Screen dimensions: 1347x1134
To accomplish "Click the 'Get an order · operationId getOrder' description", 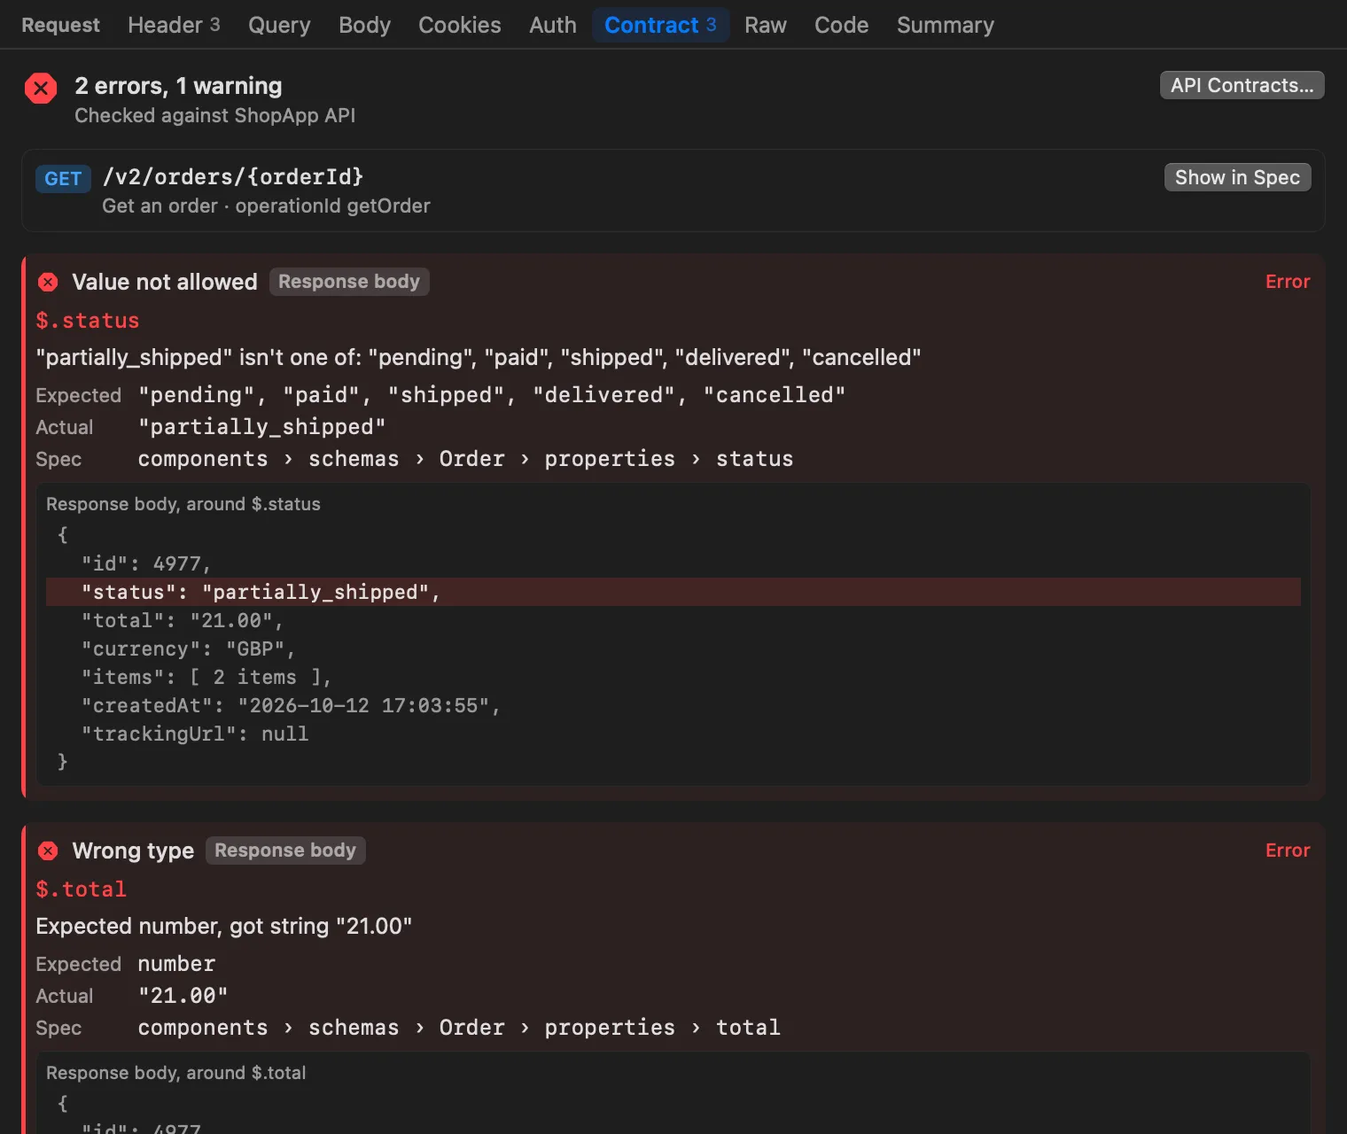I will (267, 206).
